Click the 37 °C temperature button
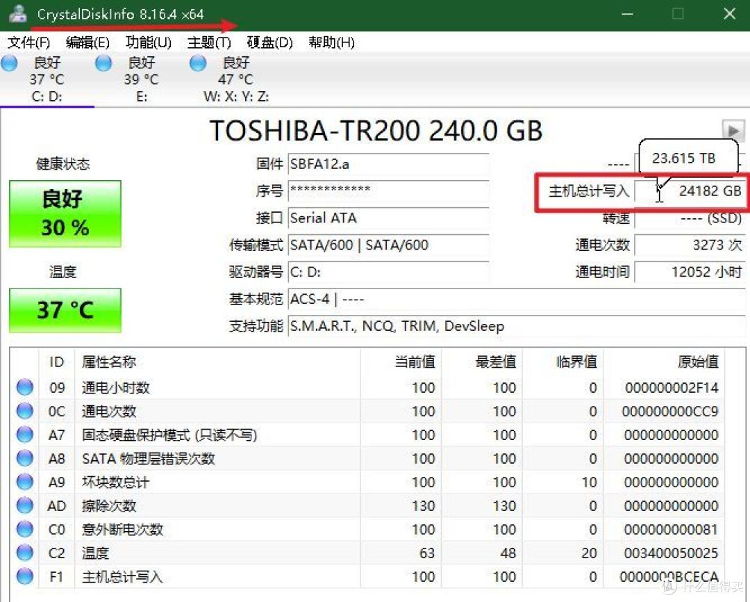750x602 pixels. [65, 310]
